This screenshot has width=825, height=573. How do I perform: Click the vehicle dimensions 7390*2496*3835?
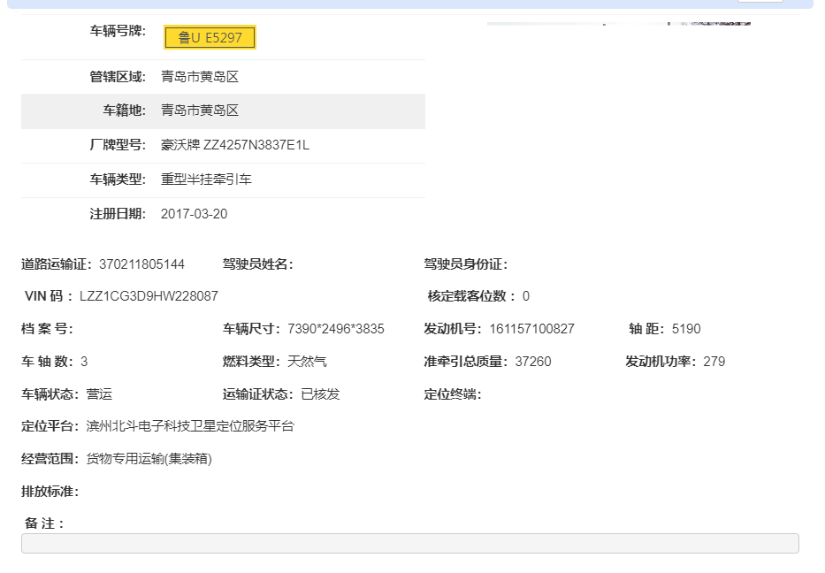336,329
